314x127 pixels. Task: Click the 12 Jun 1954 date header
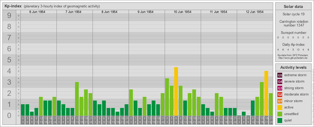click(x=255, y=12)
